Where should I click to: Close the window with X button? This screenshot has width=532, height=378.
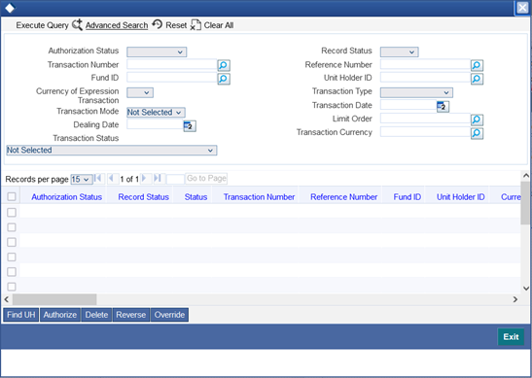(x=522, y=8)
